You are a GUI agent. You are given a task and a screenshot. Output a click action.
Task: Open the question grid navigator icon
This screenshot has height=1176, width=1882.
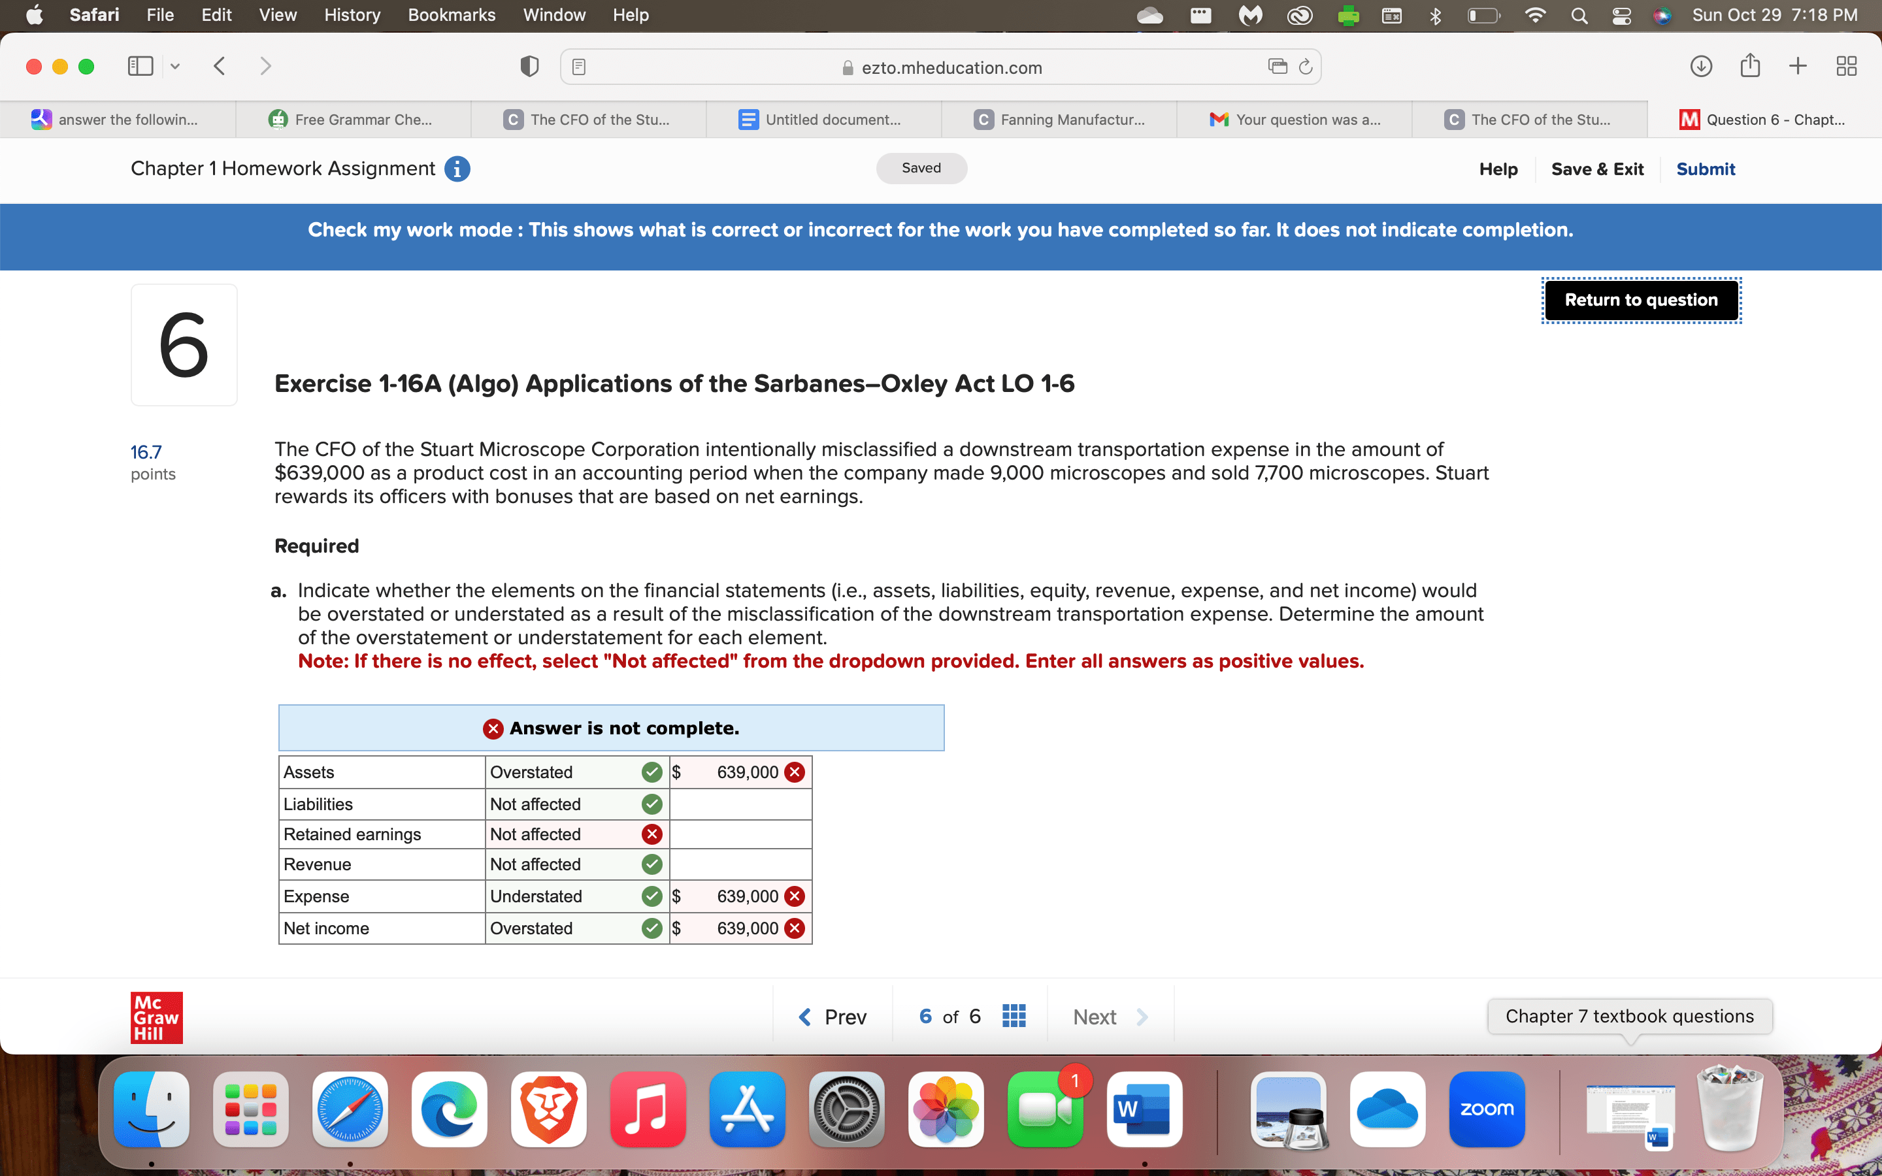pos(1014,1016)
